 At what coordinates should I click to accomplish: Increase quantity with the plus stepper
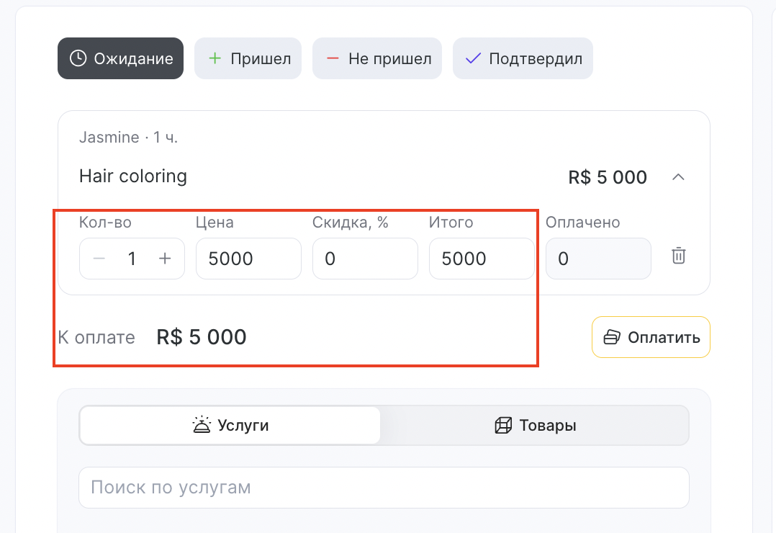point(165,259)
